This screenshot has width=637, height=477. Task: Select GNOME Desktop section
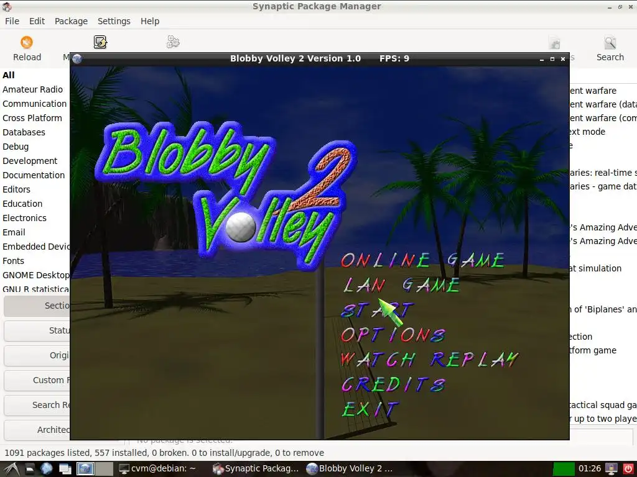(35, 275)
